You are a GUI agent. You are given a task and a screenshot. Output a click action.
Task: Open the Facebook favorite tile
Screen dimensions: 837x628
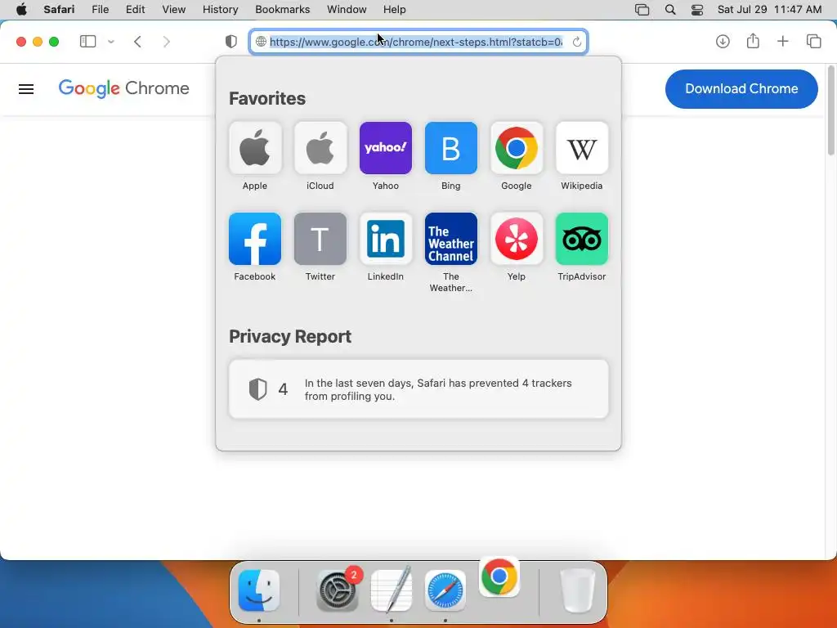255,239
